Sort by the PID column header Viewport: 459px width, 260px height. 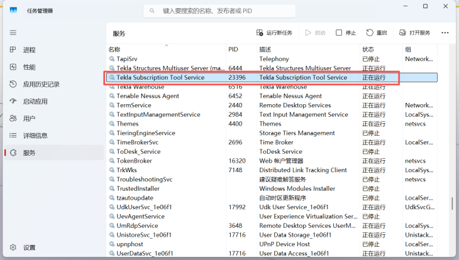point(241,49)
